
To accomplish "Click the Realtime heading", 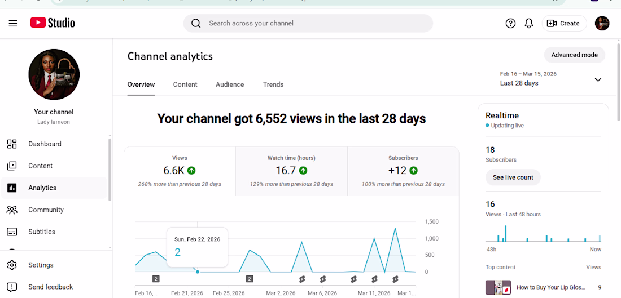I will 502,115.
